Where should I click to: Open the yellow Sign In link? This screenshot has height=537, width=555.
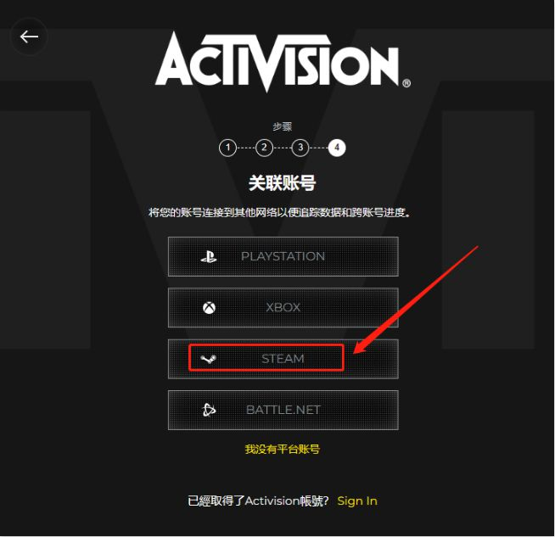tap(357, 501)
